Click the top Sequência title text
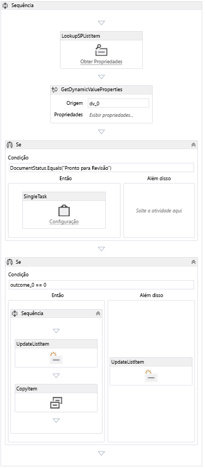 pyautogui.click(x=22, y=5)
